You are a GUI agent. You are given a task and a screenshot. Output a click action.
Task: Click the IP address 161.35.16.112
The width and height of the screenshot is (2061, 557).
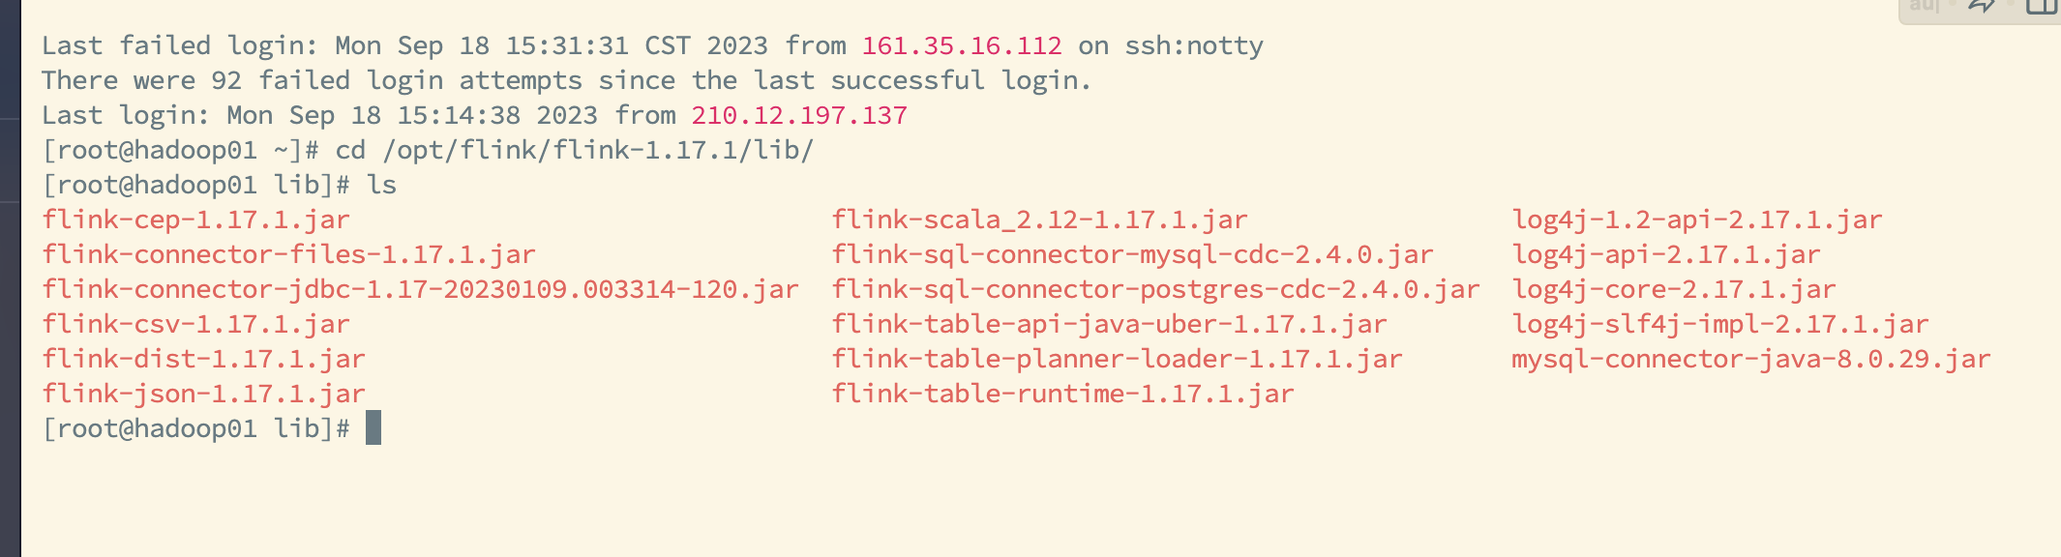coord(962,46)
